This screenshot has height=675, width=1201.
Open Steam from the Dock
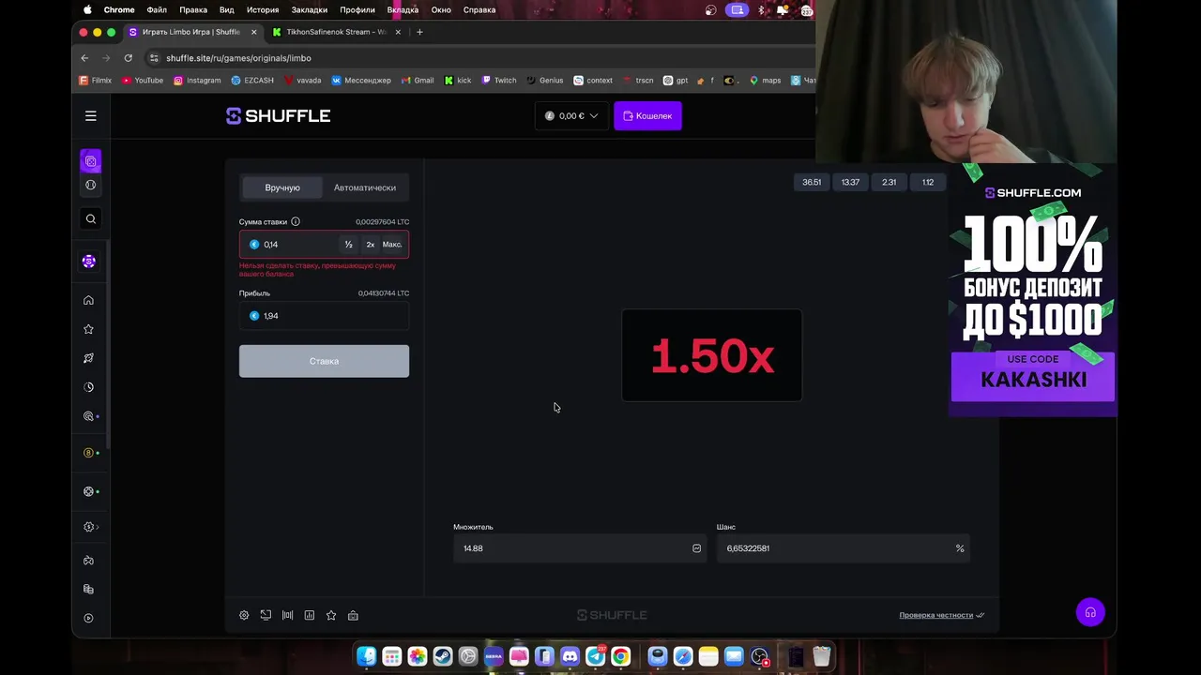(x=443, y=656)
